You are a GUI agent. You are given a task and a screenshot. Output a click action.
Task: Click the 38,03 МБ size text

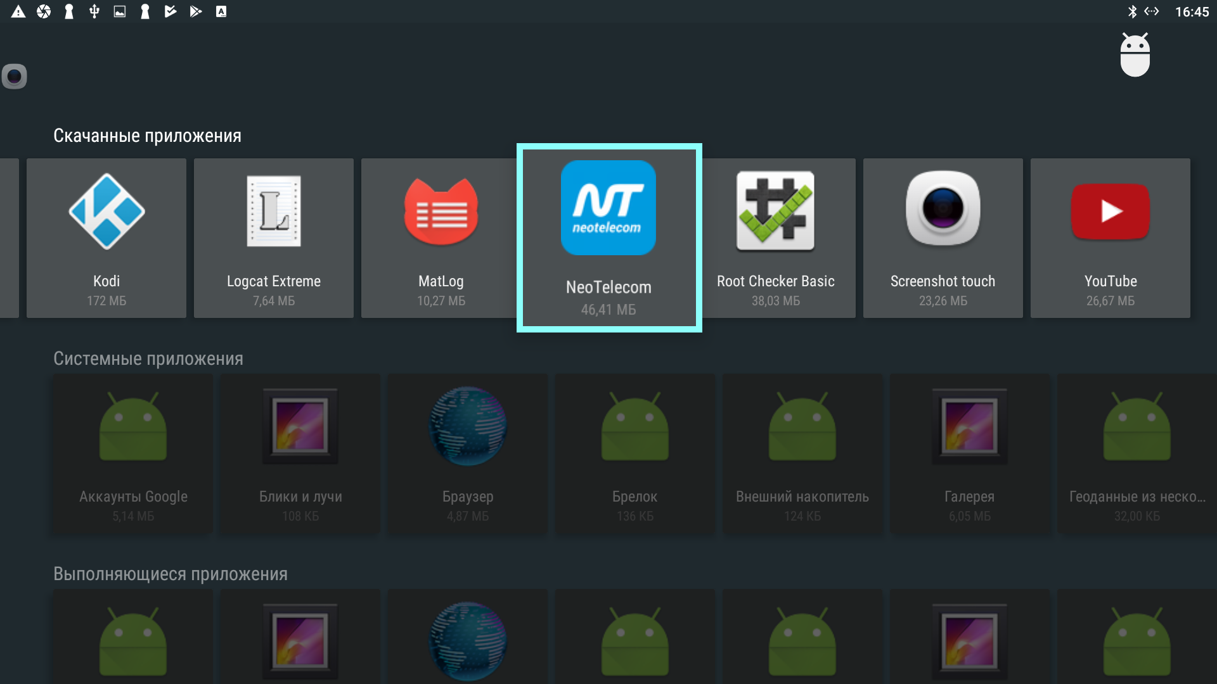point(776,301)
